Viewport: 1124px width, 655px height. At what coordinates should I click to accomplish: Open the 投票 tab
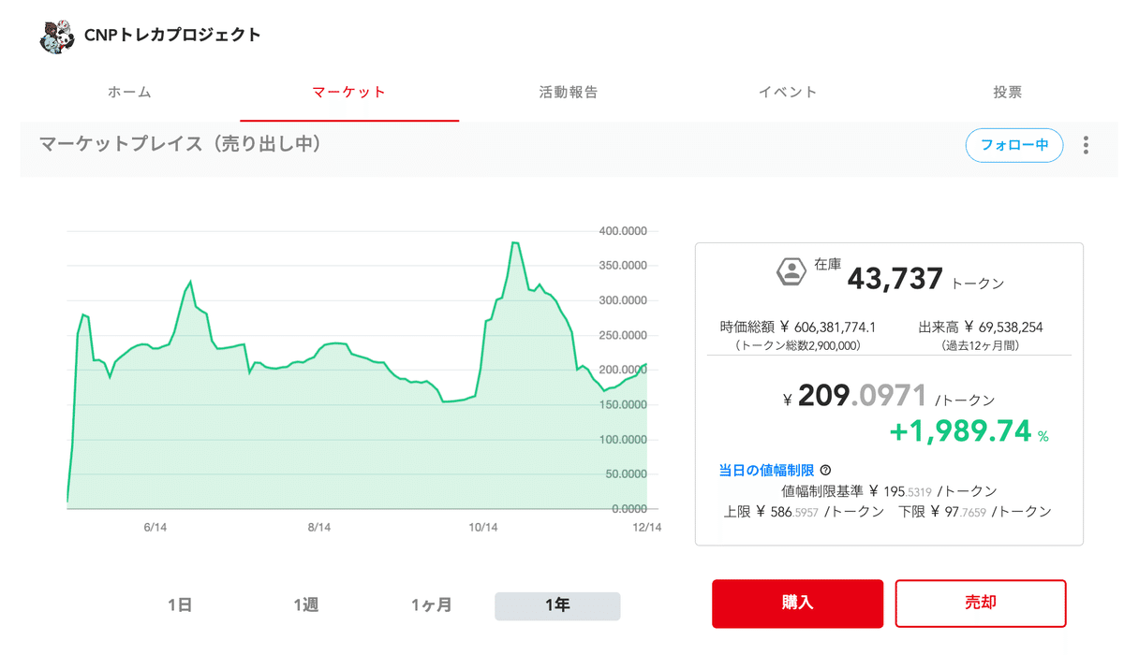click(x=1008, y=93)
